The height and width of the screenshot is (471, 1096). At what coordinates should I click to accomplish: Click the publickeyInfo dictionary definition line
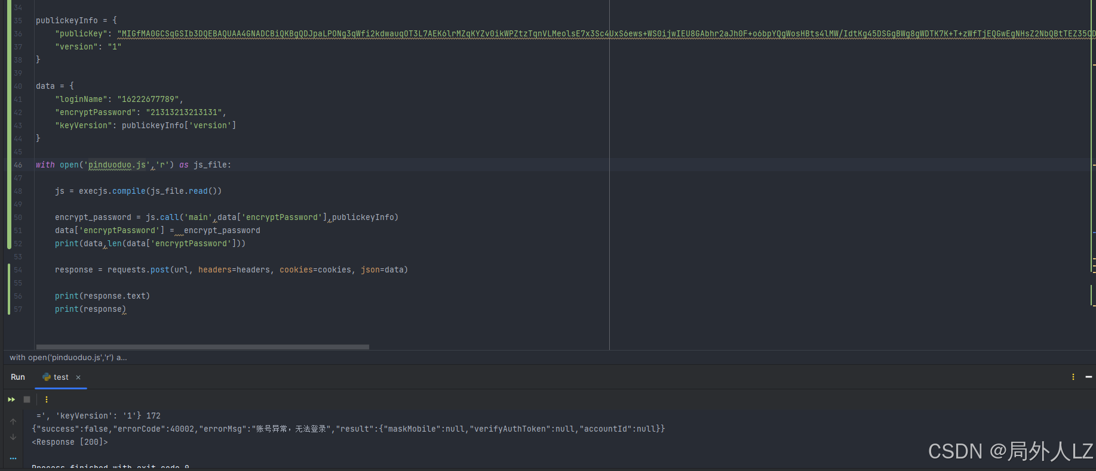coord(76,21)
